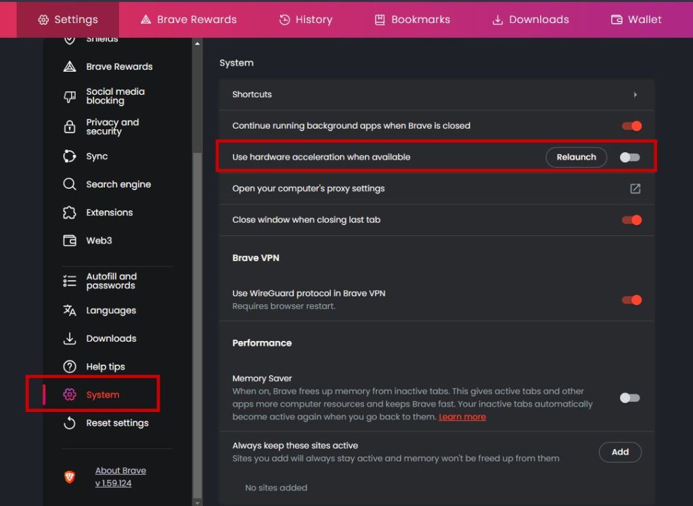The image size is (693, 506).
Task: Switch to the History tab
Action: [306, 20]
